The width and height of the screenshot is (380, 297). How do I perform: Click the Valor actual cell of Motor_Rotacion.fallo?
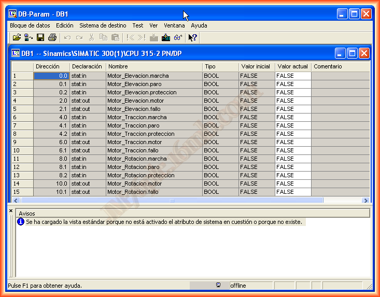click(293, 192)
